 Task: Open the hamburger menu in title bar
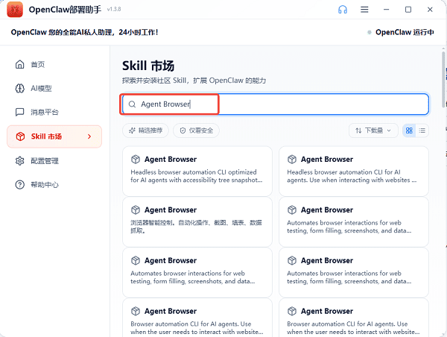pos(364,10)
